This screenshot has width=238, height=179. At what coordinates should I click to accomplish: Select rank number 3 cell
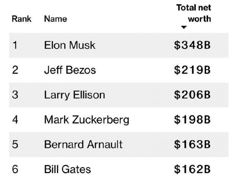15,94
